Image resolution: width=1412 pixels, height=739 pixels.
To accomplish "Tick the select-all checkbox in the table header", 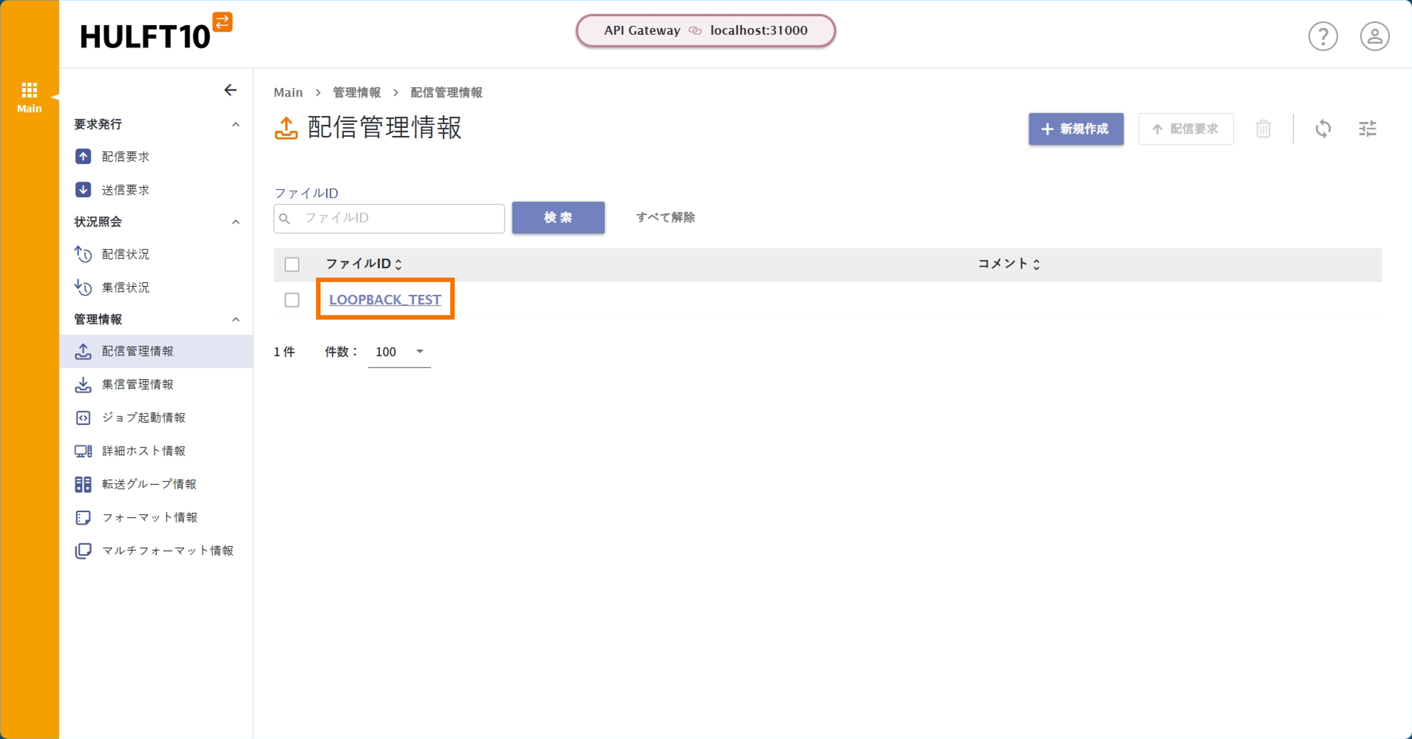I will pyautogui.click(x=292, y=264).
